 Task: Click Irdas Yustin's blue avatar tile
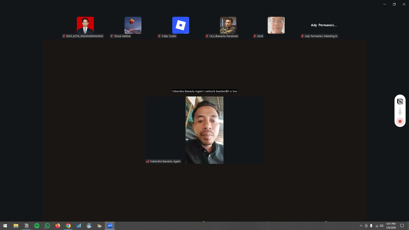click(180, 25)
